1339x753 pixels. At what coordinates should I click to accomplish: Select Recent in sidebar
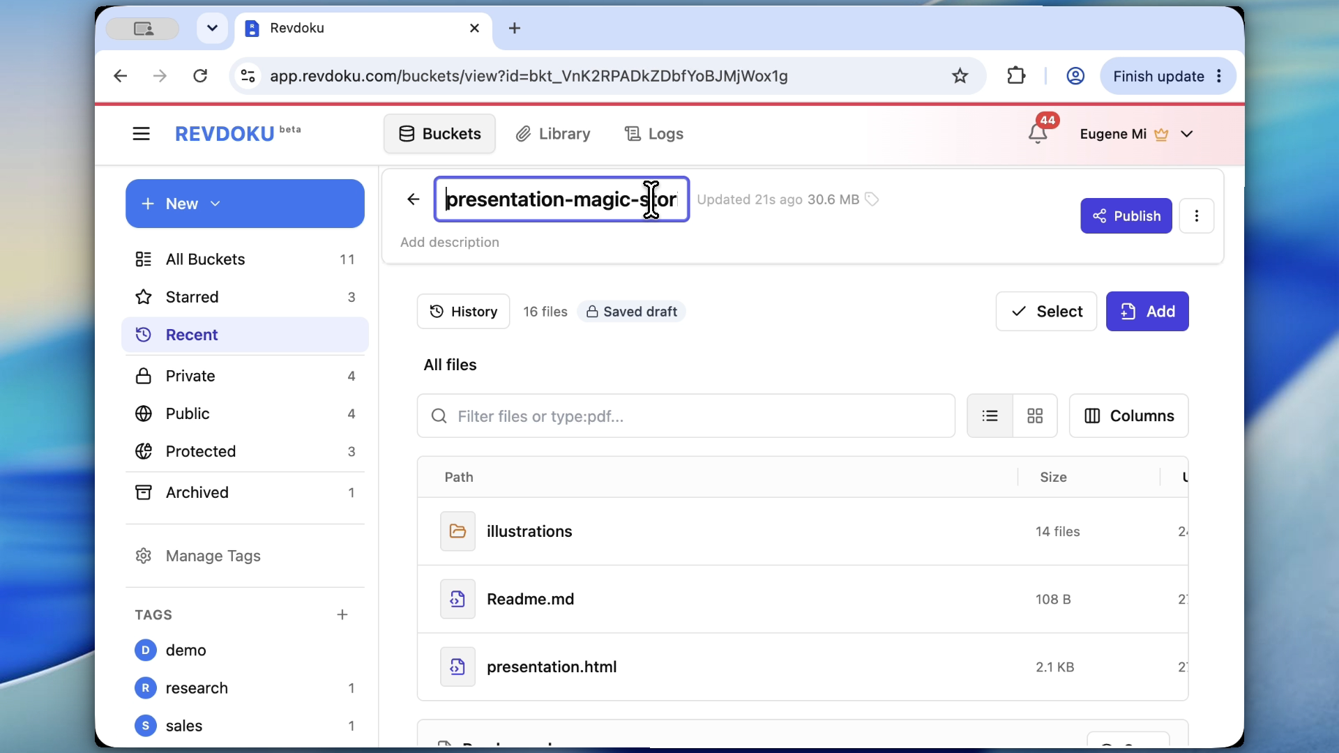(x=245, y=335)
